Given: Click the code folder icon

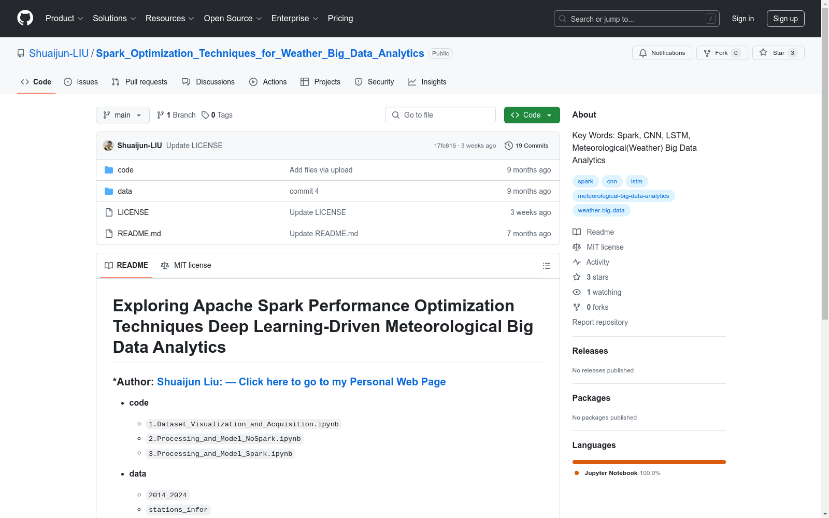Looking at the screenshot, I should 109,170.
